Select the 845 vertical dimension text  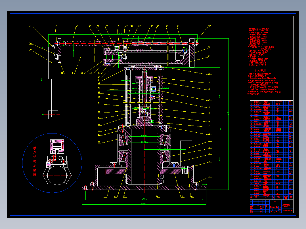pos(228,113)
